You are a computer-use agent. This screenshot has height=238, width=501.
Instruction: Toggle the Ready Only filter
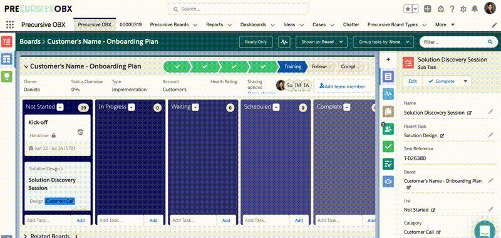[256, 42]
